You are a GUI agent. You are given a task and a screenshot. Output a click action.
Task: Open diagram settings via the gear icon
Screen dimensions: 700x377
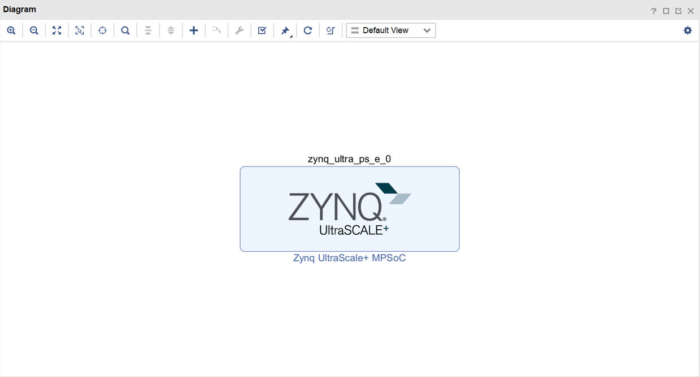[688, 30]
